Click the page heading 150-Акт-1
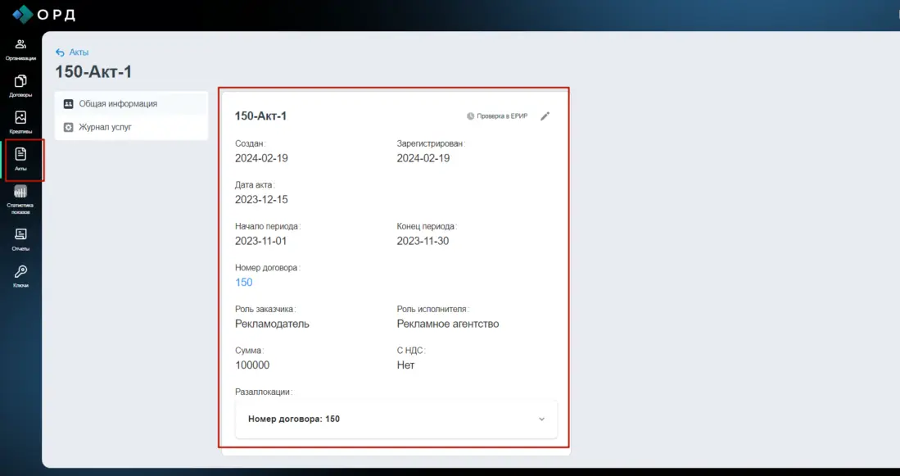The width and height of the screenshot is (900, 476). 93,72
